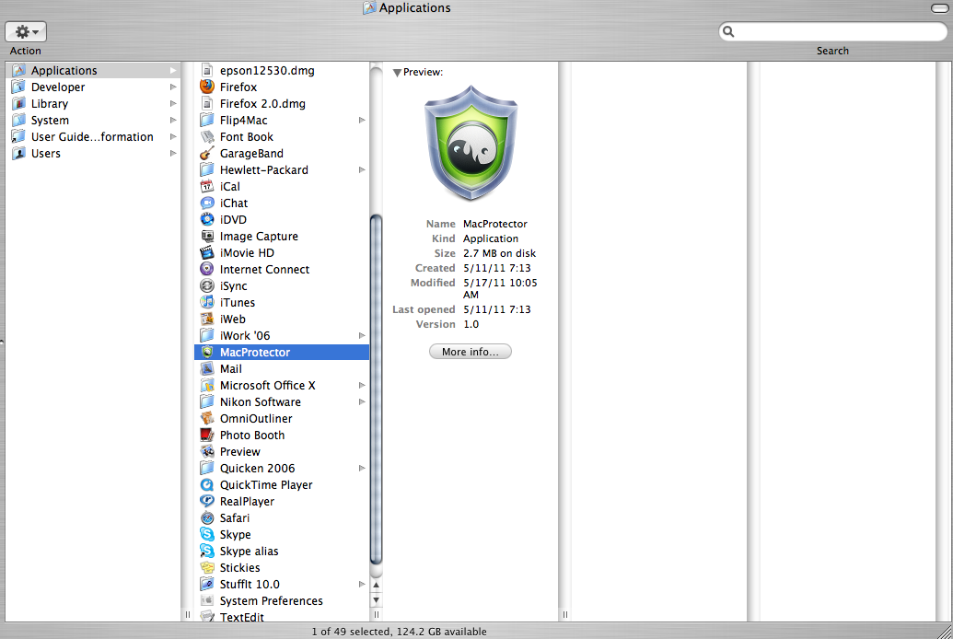The width and height of the screenshot is (953, 639).
Task: Click the Stickies icon
Action: pos(207,567)
